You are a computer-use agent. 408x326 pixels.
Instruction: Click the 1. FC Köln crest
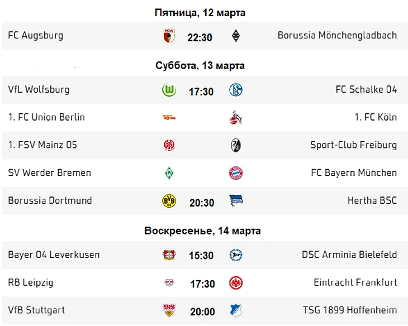click(x=236, y=118)
